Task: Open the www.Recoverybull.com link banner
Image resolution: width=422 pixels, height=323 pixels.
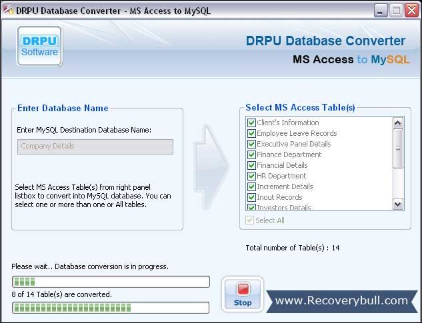Action: pyautogui.click(x=342, y=301)
